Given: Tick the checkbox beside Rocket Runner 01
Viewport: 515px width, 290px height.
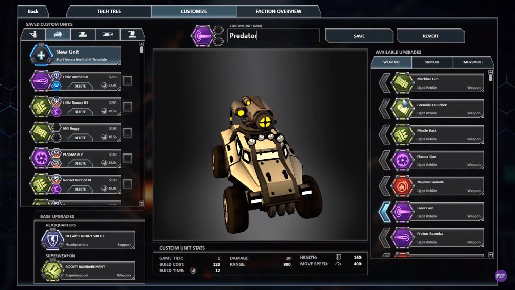Looking at the screenshot, I should [x=127, y=184].
